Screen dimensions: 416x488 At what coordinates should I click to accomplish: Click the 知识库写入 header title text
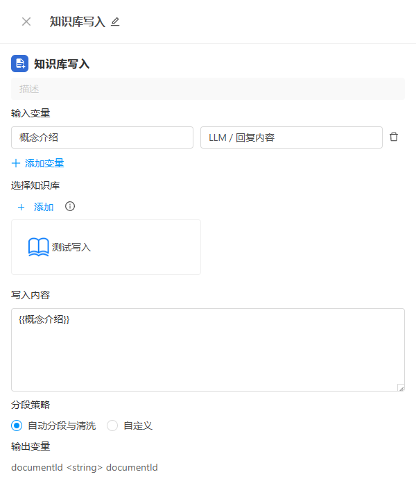[77, 22]
